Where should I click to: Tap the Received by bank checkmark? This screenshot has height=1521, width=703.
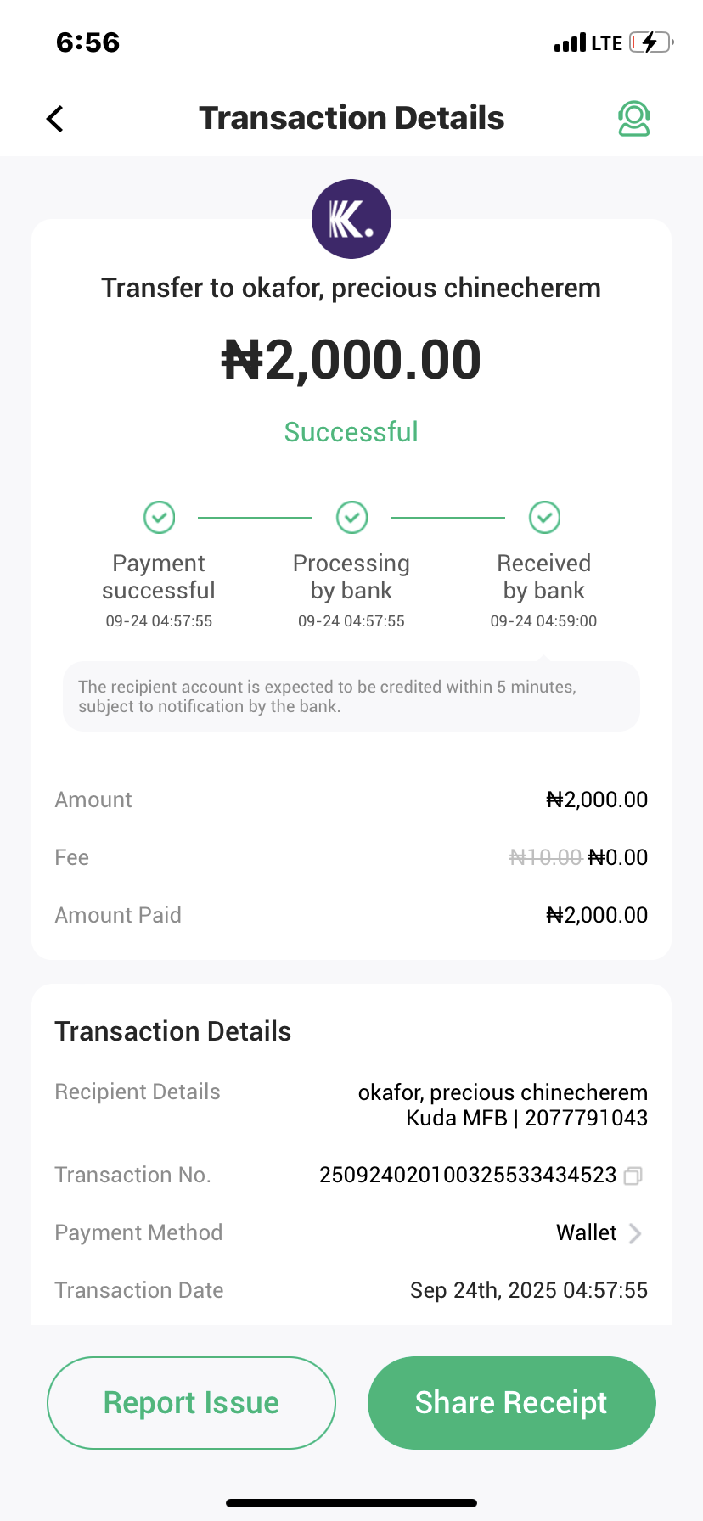point(544,517)
